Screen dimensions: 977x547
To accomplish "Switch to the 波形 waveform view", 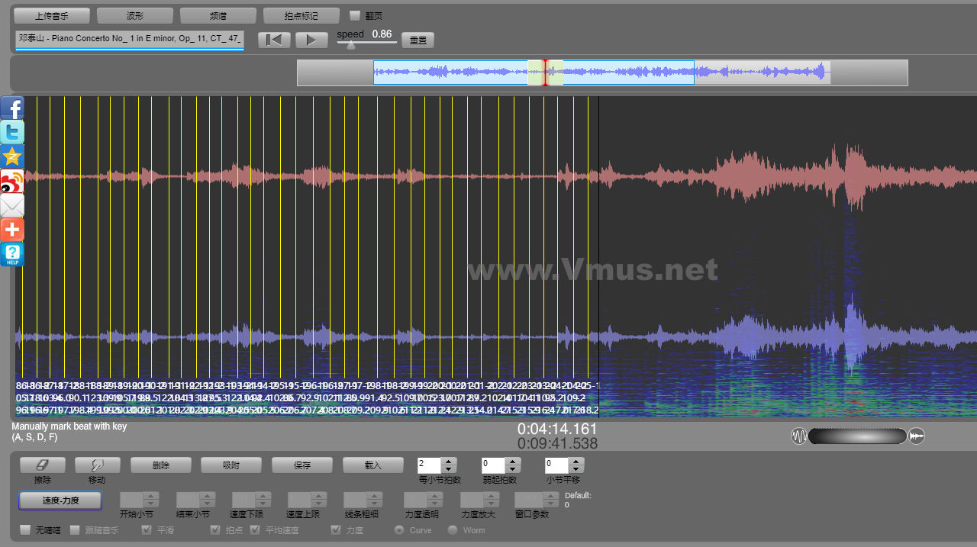I will coord(135,15).
